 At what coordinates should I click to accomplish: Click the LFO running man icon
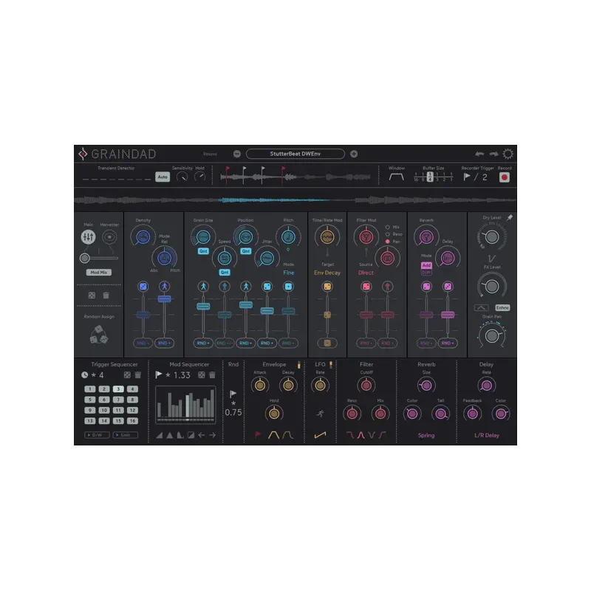click(x=321, y=414)
